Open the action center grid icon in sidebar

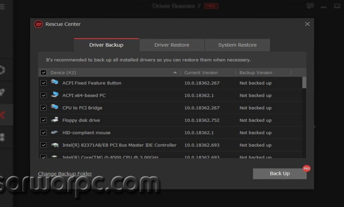click(x=2, y=137)
